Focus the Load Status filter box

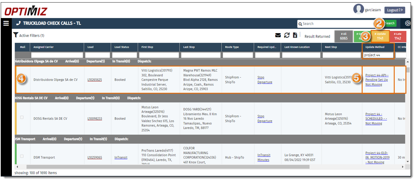click(x=124, y=55)
